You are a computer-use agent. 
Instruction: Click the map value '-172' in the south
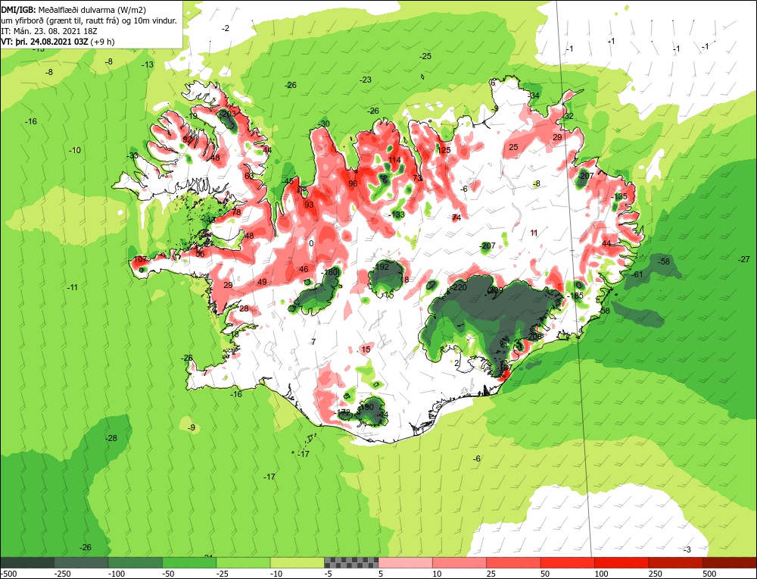point(343,412)
